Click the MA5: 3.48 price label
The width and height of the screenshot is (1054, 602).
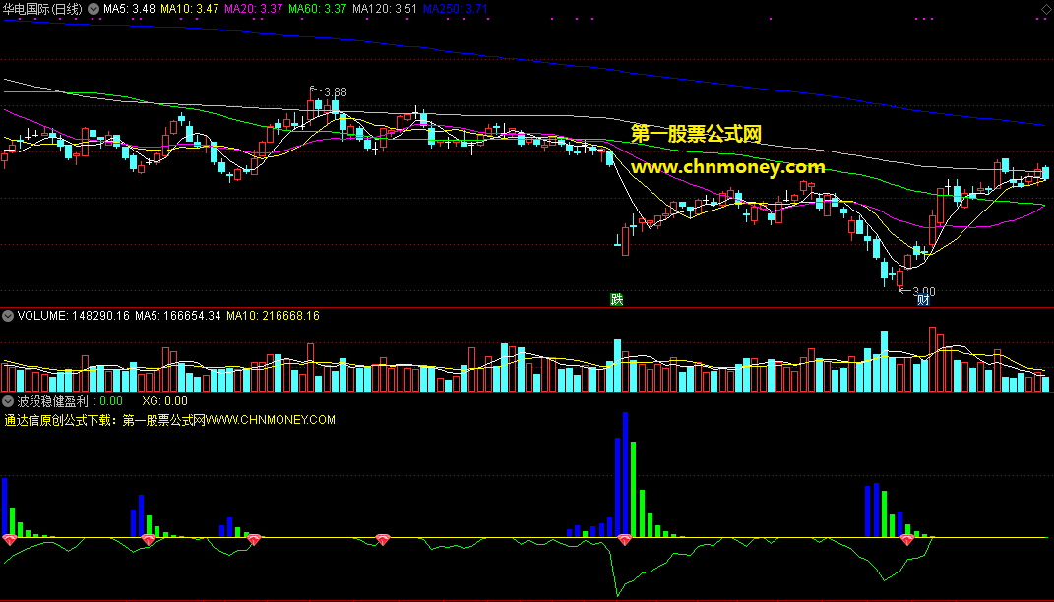coord(129,10)
